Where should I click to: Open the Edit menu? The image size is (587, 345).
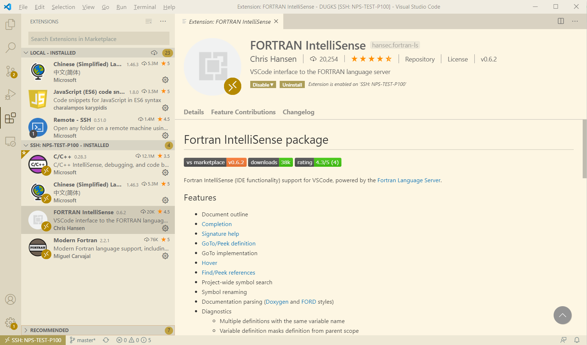pyautogui.click(x=39, y=7)
